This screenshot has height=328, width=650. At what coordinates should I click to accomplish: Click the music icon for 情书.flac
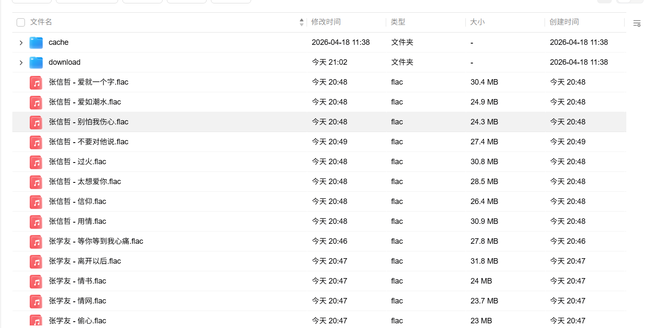36,281
